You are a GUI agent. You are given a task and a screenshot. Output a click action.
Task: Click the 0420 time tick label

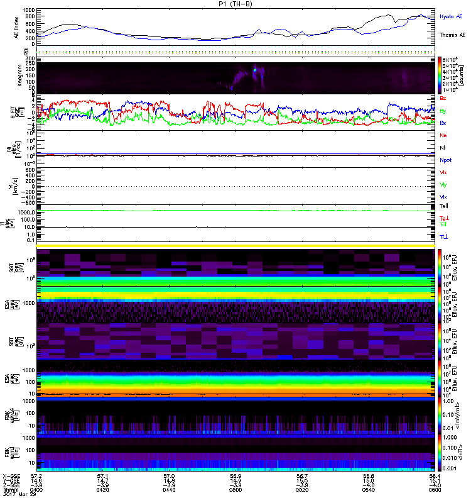(x=102, y=490)
